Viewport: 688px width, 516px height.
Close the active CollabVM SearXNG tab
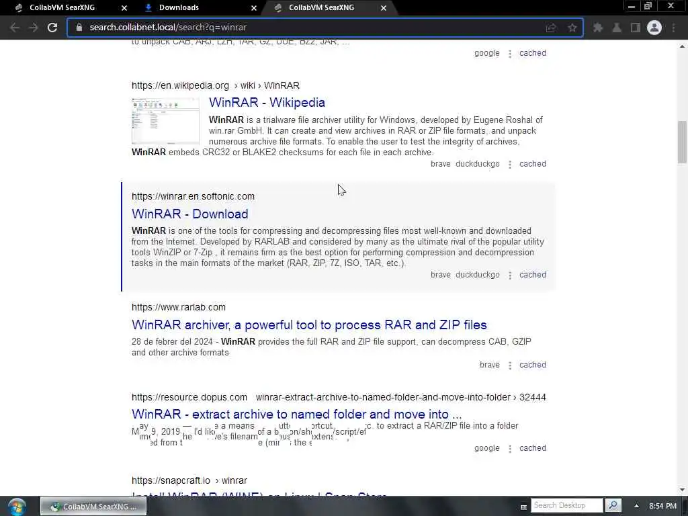pyautogui.click(x=384, y=8)
